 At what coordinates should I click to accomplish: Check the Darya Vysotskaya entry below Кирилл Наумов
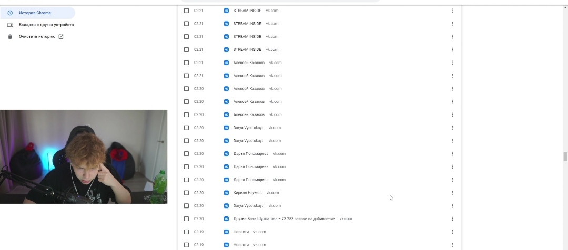pos(186,206)
